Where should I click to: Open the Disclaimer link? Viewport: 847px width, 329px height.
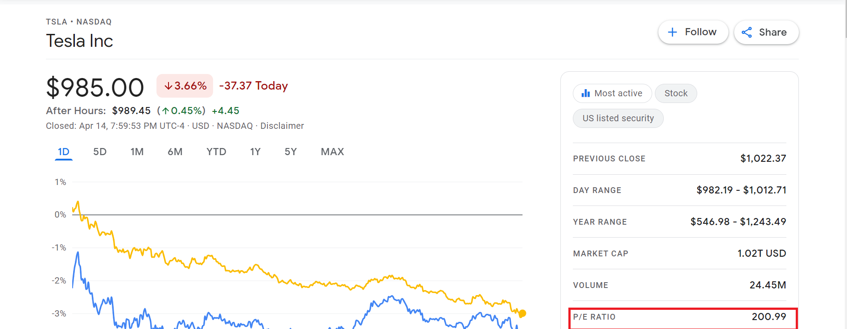[282, 126]
